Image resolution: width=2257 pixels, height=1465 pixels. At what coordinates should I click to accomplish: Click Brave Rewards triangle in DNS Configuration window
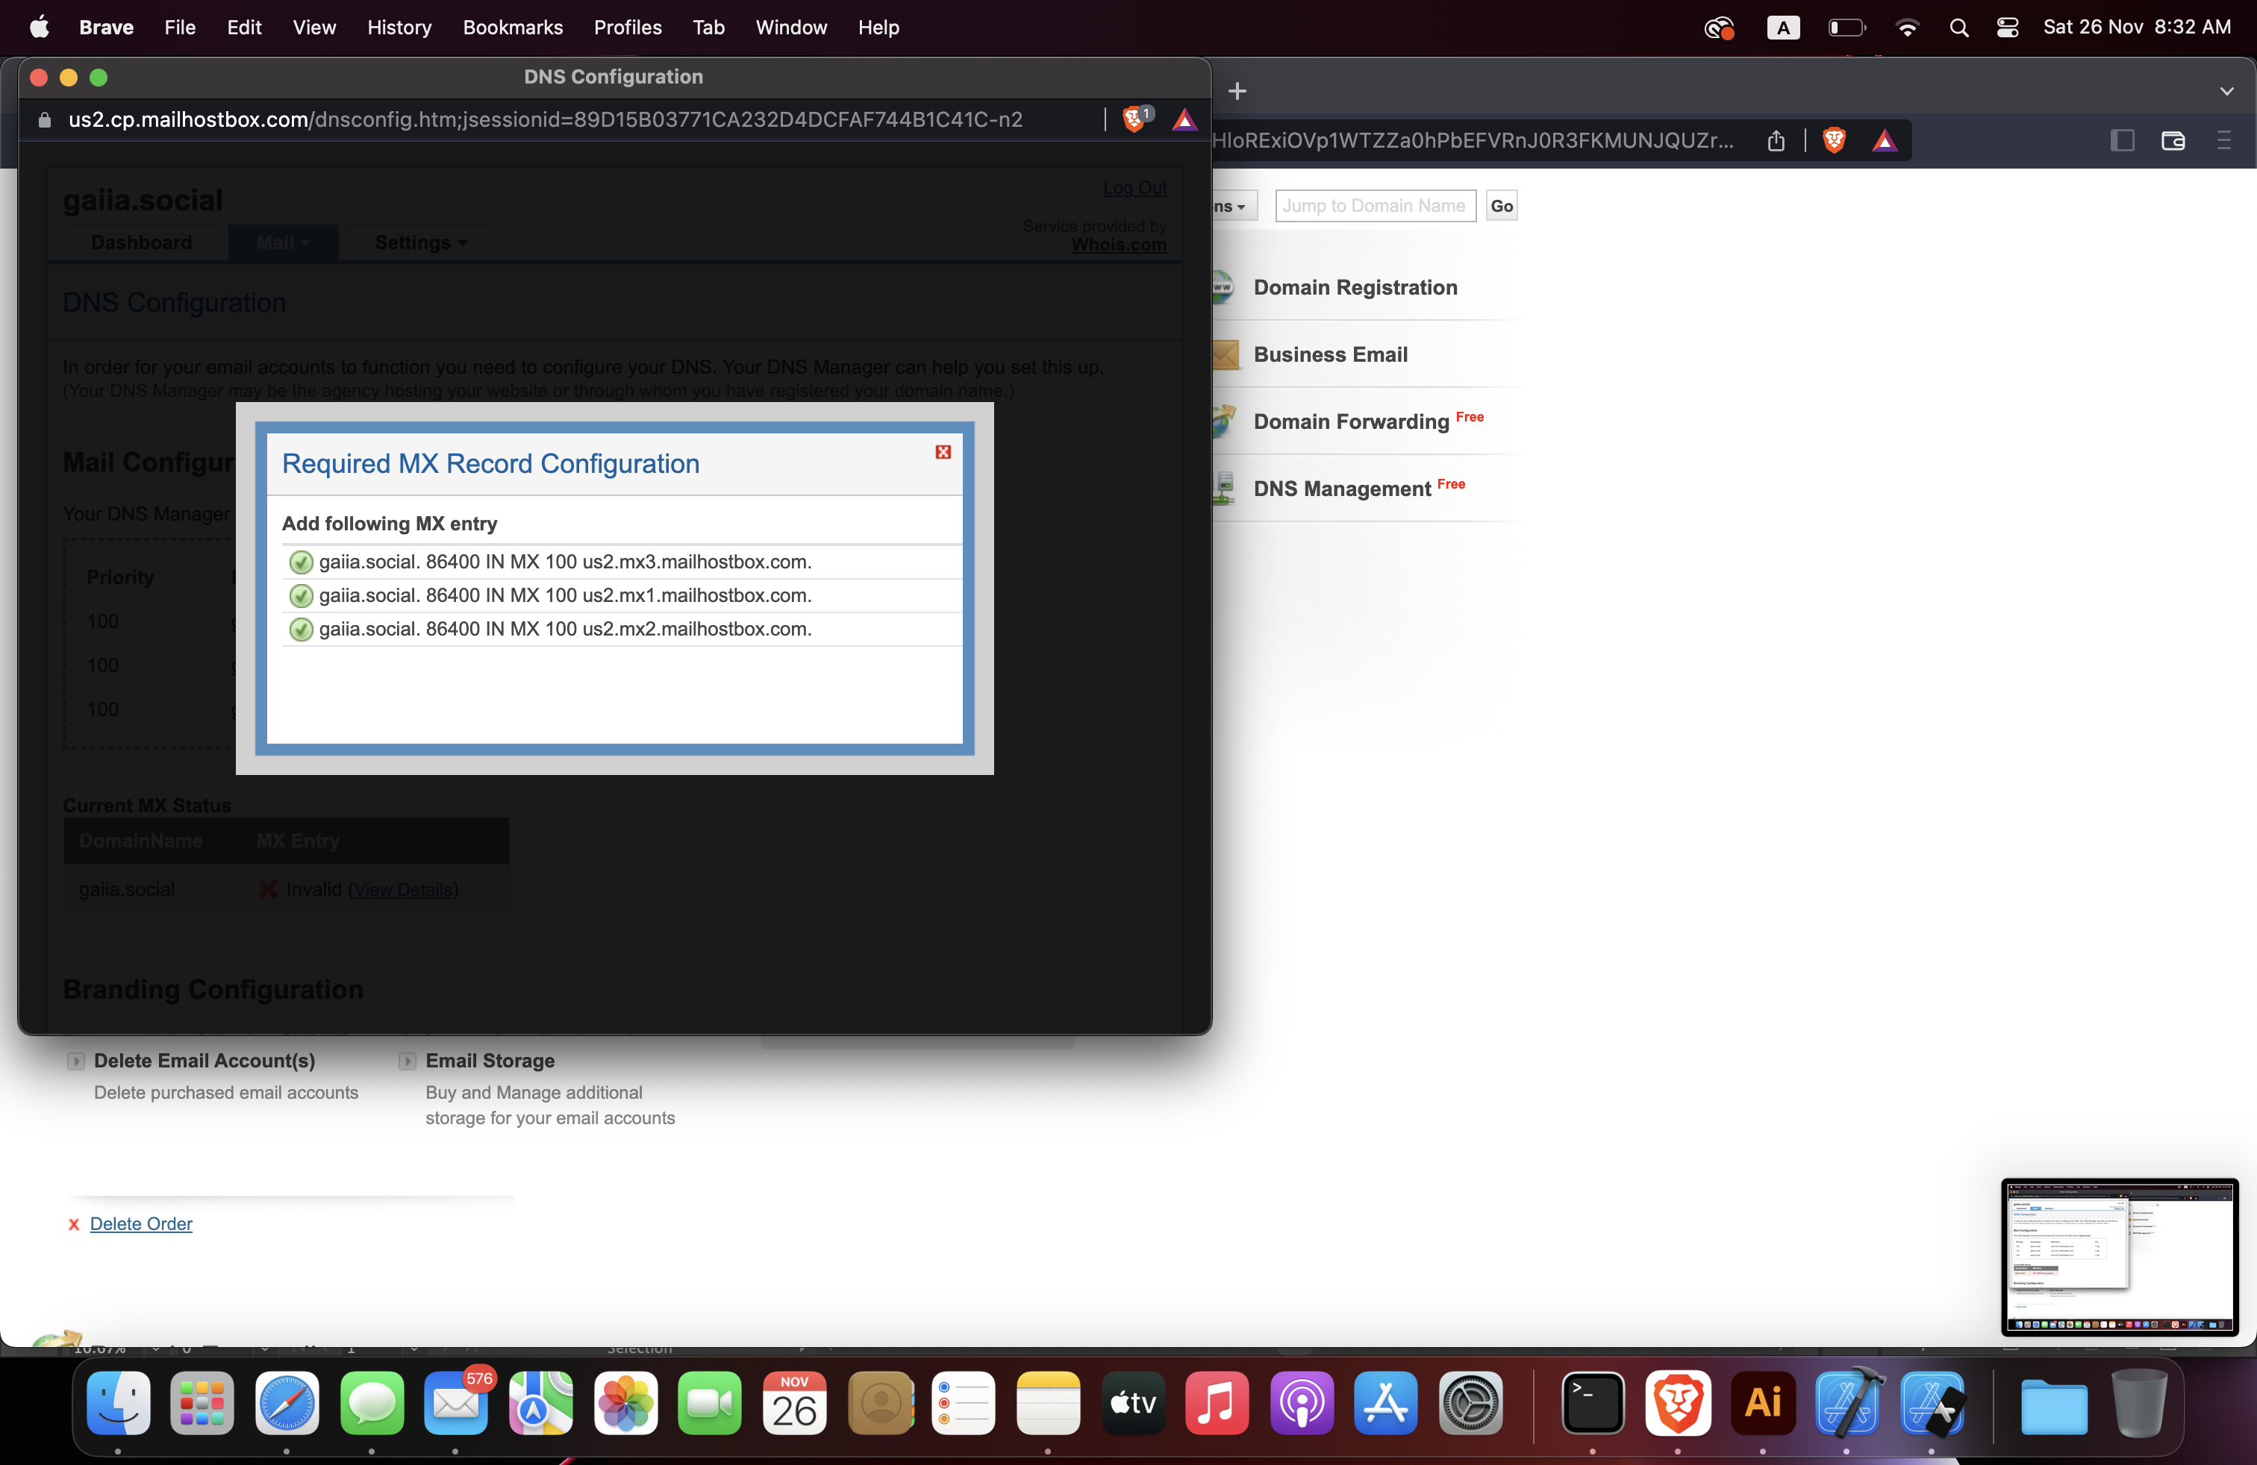pyautogui.click(x=1184, y=119)
